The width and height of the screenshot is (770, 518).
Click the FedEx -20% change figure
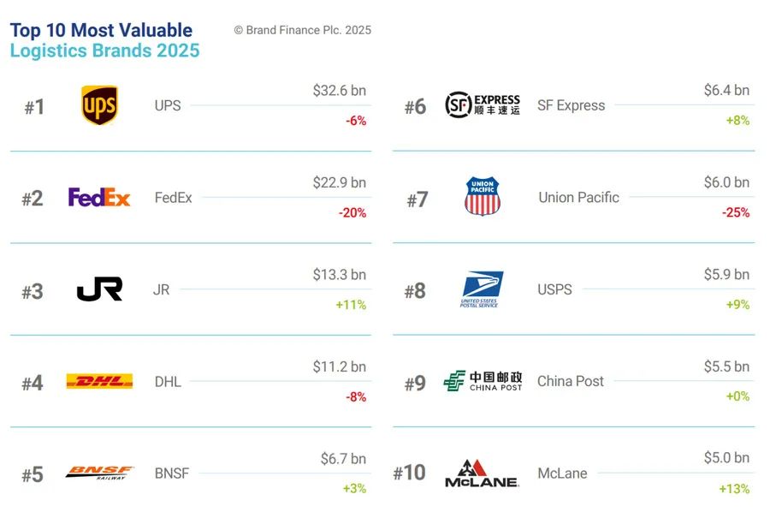352,213
